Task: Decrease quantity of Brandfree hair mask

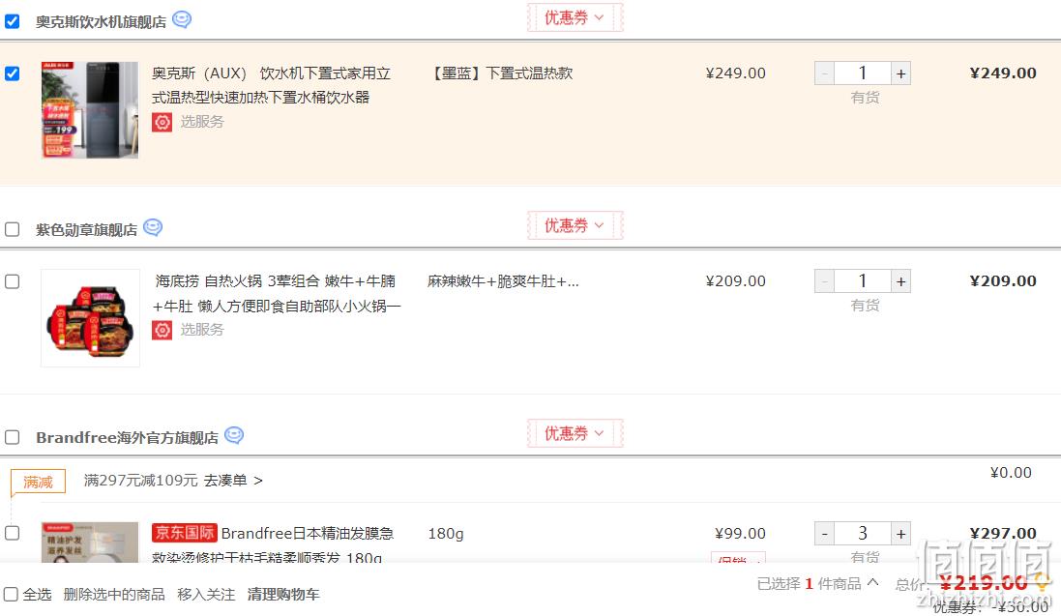Action: (x=824, y=534)
